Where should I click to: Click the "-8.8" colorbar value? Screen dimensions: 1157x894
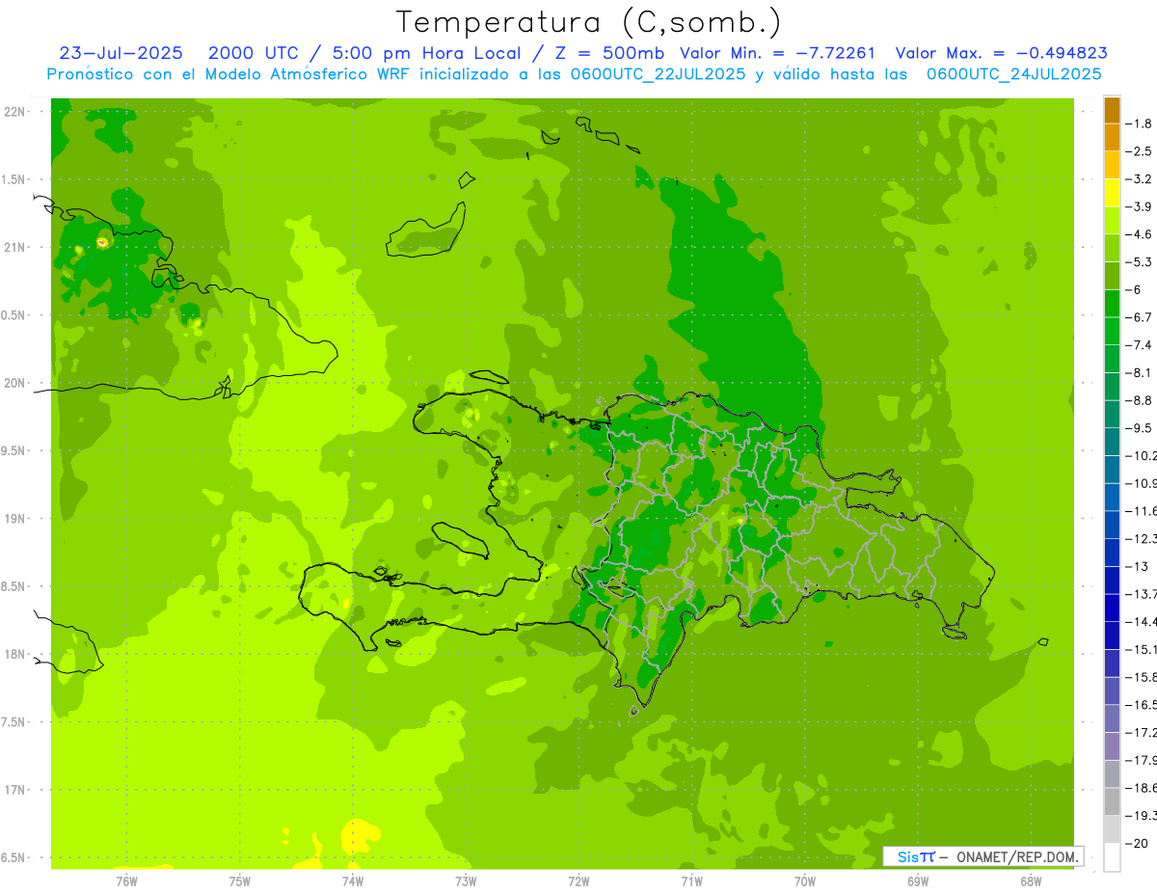pyautogui.click(x=1141, y=400)
